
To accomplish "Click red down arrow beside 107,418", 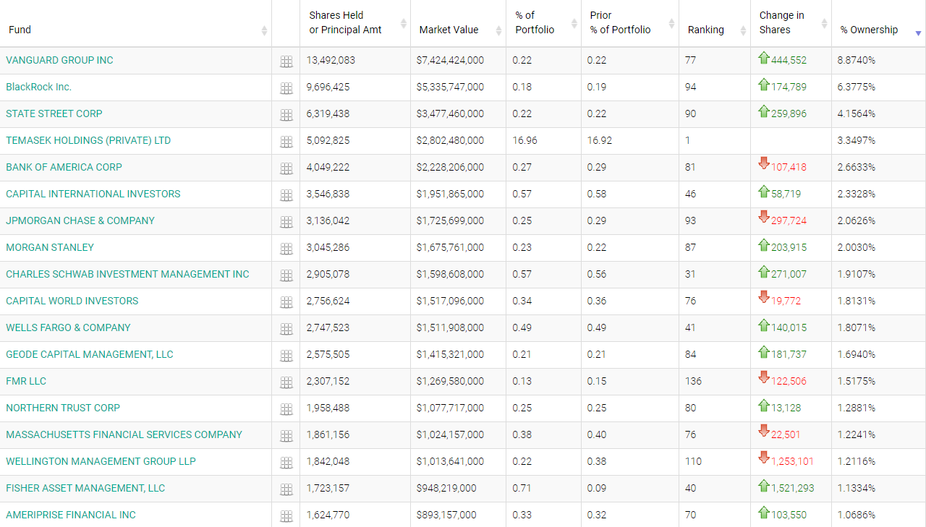I will pyautogui.click(x=764, y=163).
